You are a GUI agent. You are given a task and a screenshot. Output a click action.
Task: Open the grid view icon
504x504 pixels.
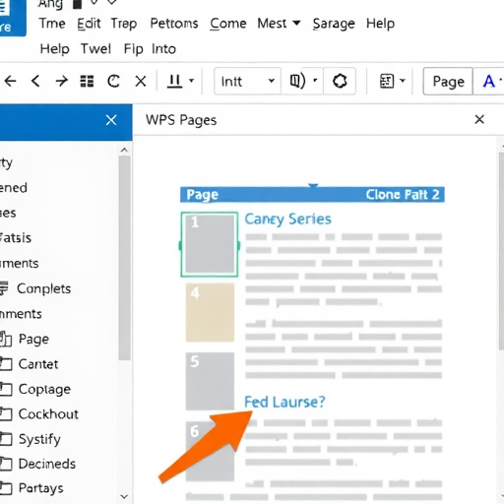coord(87,81)
